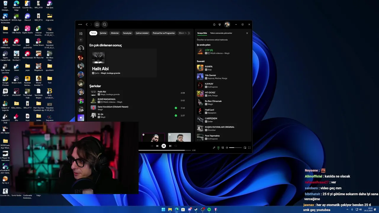Open the Spotify icon on the taskbar

(x=209, y=209)
